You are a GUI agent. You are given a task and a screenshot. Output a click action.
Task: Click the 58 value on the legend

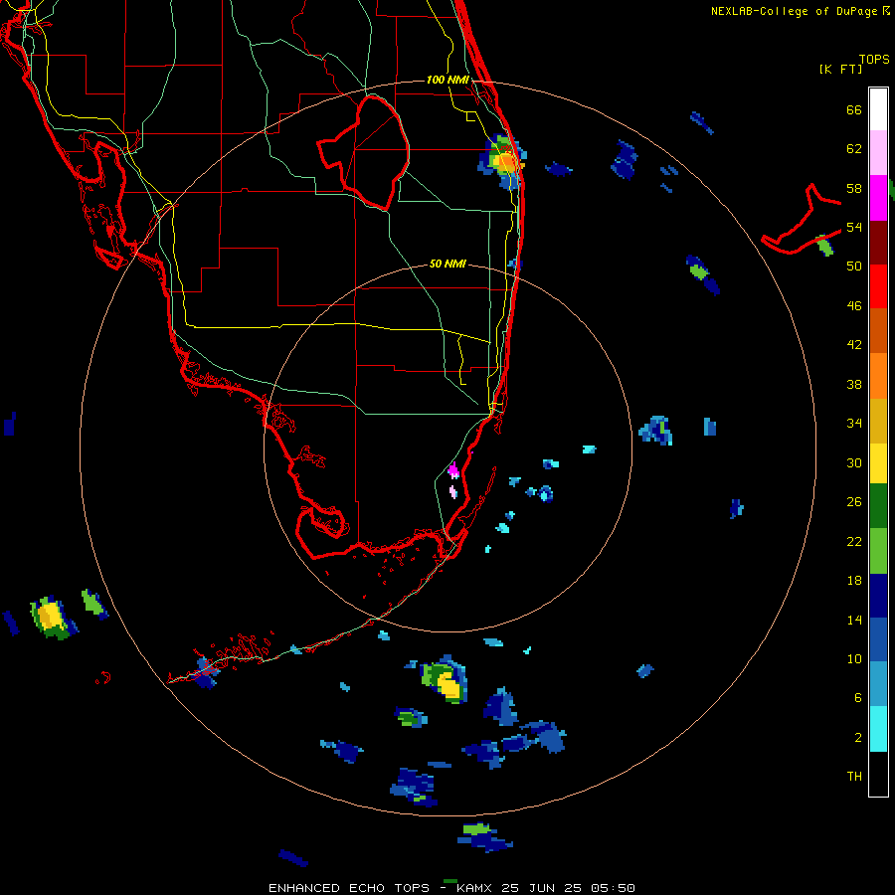coord(854,188)
